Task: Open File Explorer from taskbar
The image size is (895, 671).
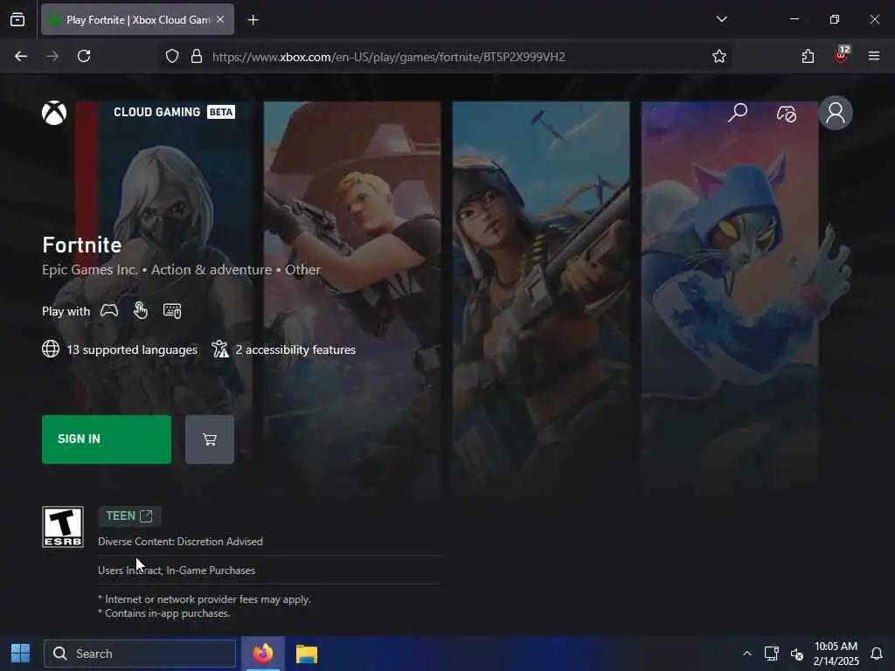Action: (307, 654)
